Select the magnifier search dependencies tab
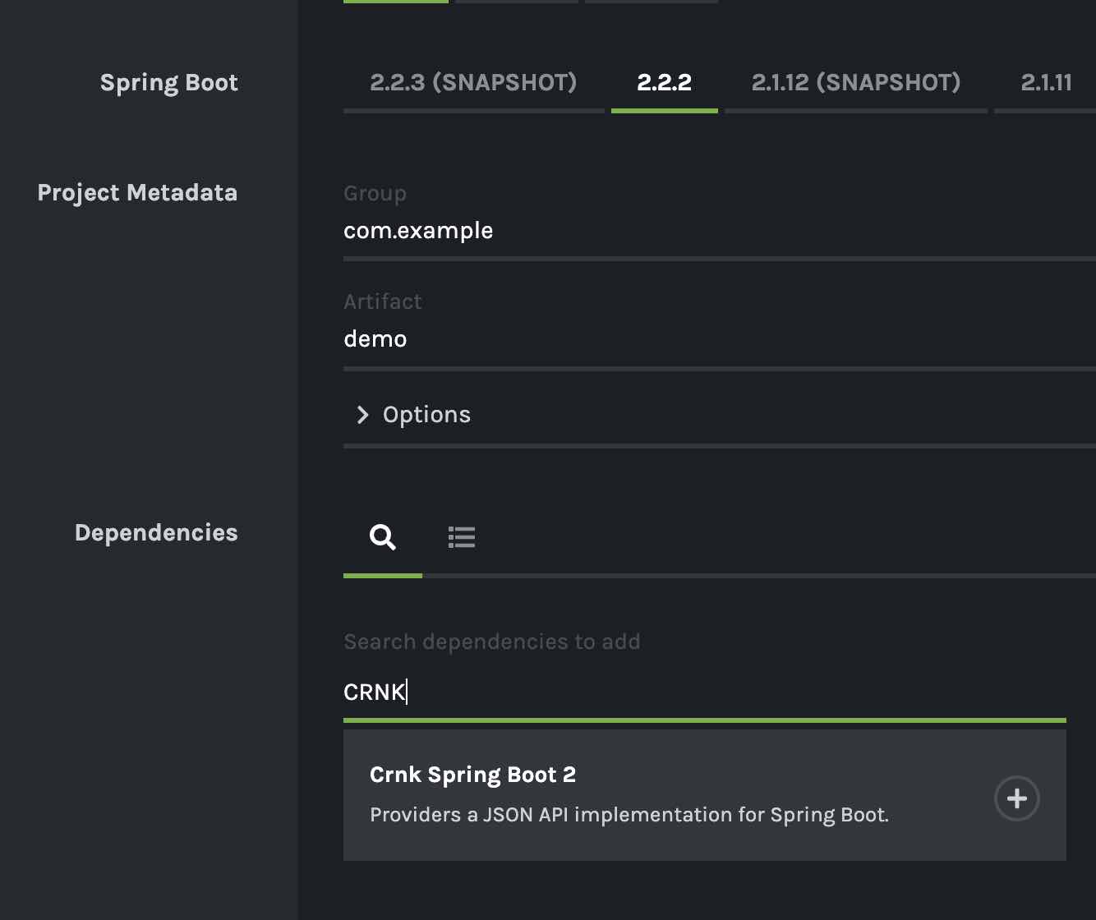Screen dimensions: 1096x920 (383, 537)
